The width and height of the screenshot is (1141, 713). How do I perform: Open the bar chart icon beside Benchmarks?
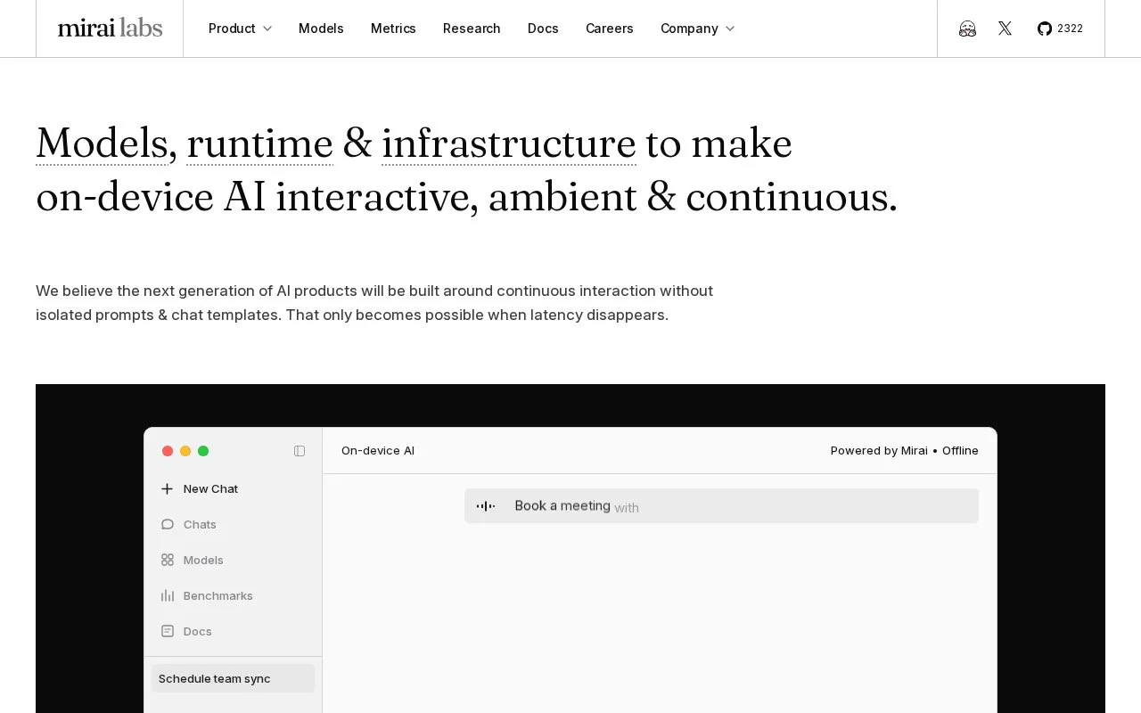pos(167,595)
